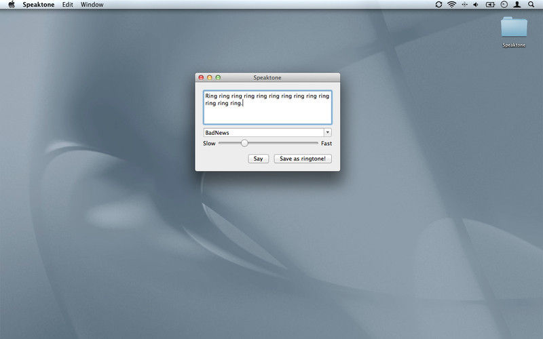This screenshot has width=543, height=339.
Task: Zoom the Speaktone window with green button
Action: 218,77
